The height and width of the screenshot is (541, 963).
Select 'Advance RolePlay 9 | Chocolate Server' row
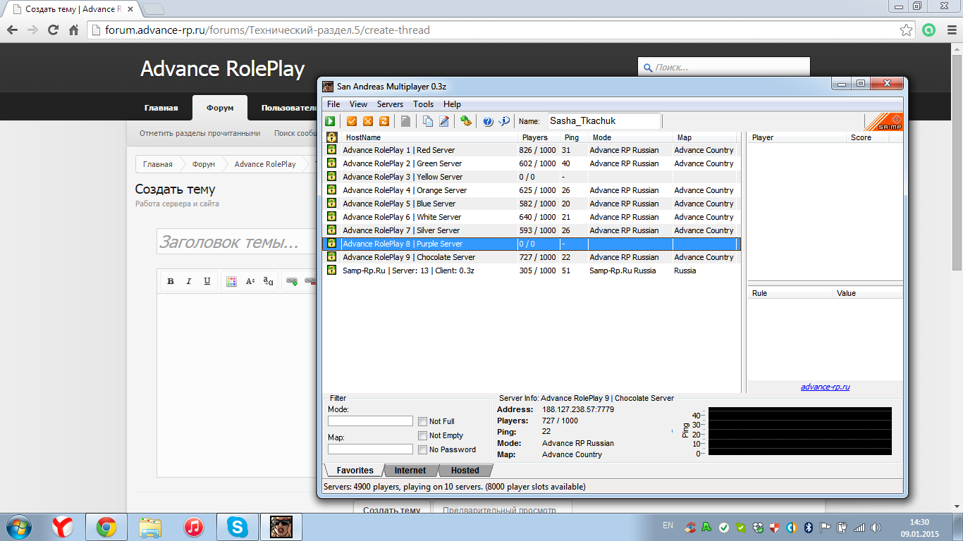coord(532,257)
